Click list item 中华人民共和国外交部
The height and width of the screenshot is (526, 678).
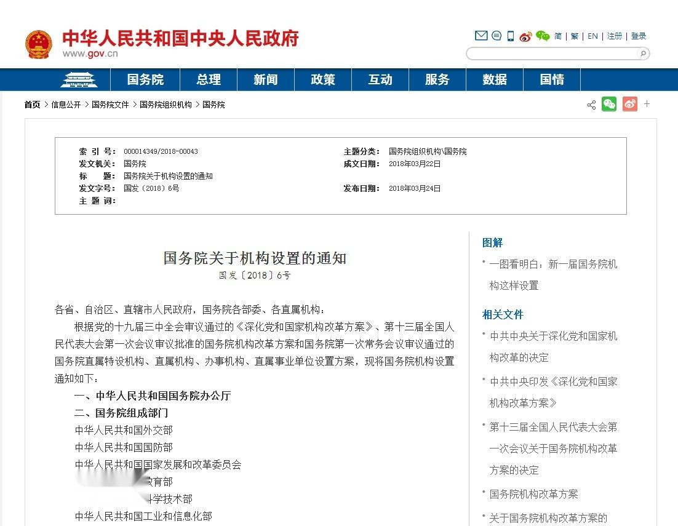(x=124, y=430)
